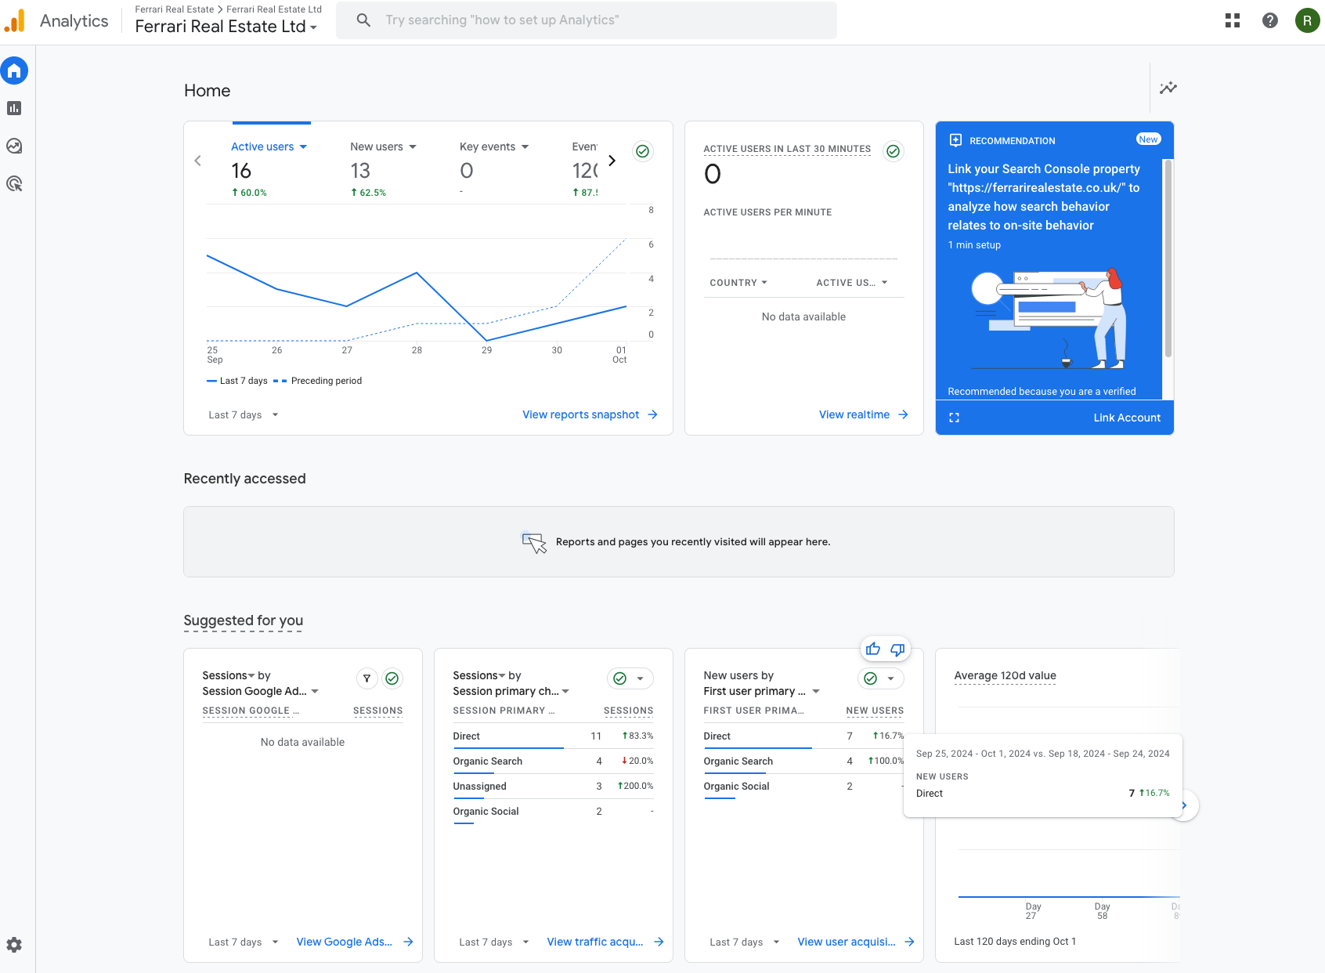Open Last 7 days dropdown on traffic card
The width and height of the screenshot is (1325, 973).
tap(494, 942)
